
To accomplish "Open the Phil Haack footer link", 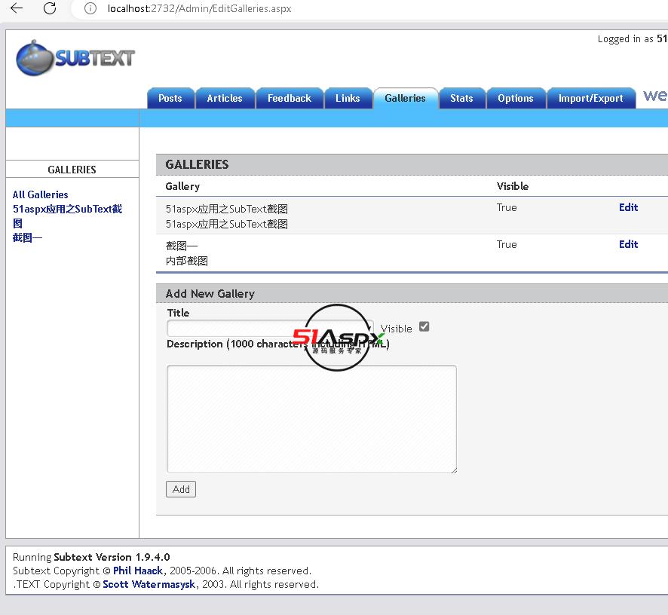I will [x=137, y=571].
